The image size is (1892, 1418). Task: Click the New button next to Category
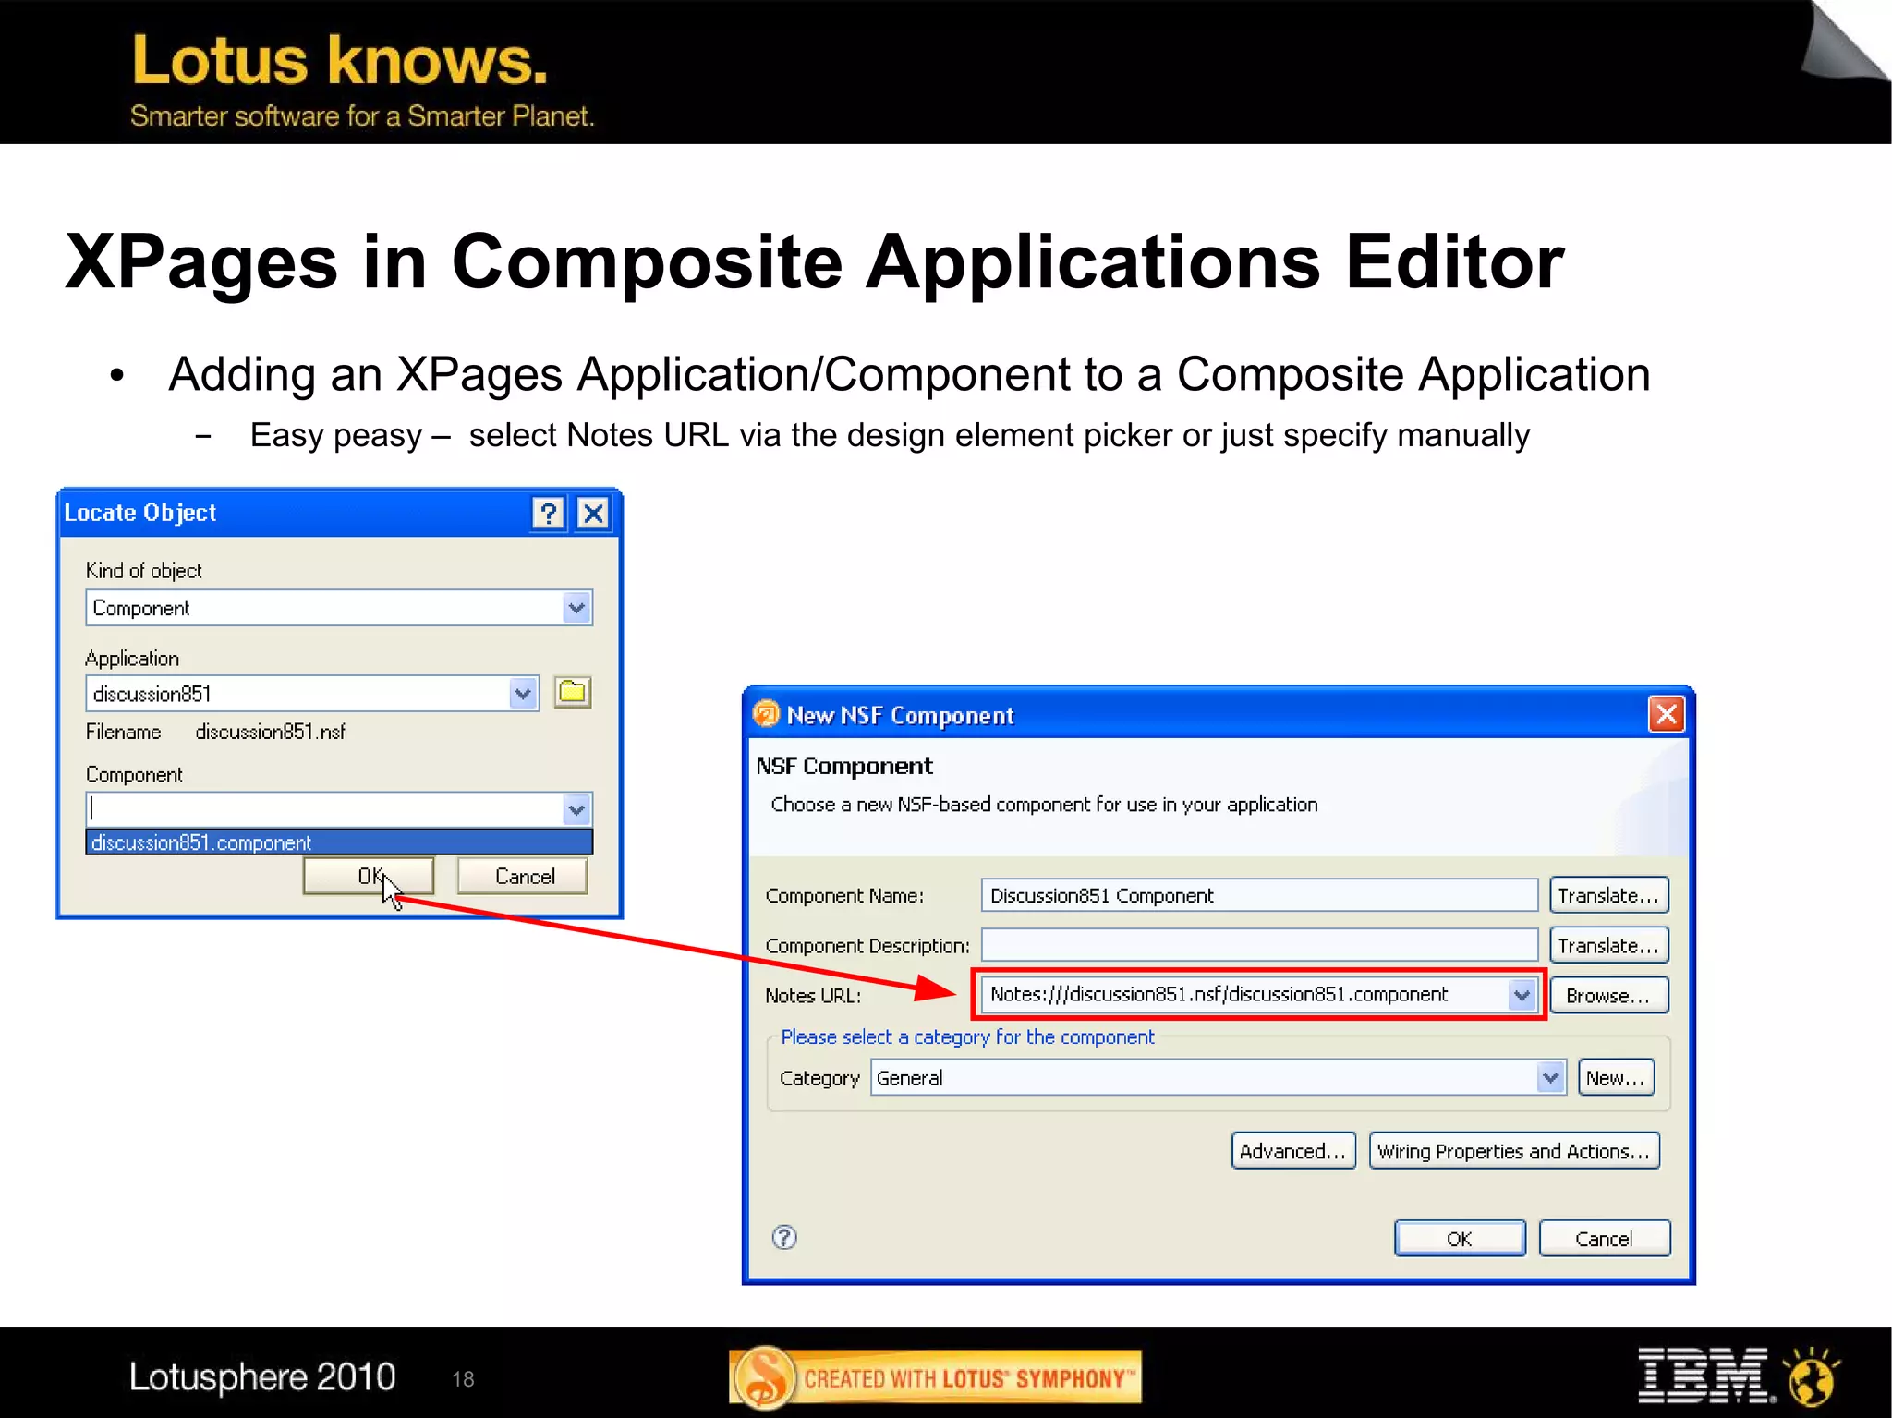point(1616,1078)
